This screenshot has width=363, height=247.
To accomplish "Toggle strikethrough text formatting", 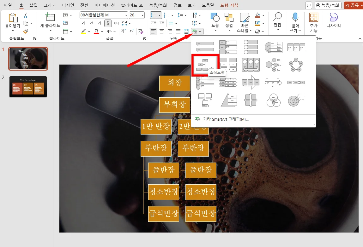I will [116, 23].
